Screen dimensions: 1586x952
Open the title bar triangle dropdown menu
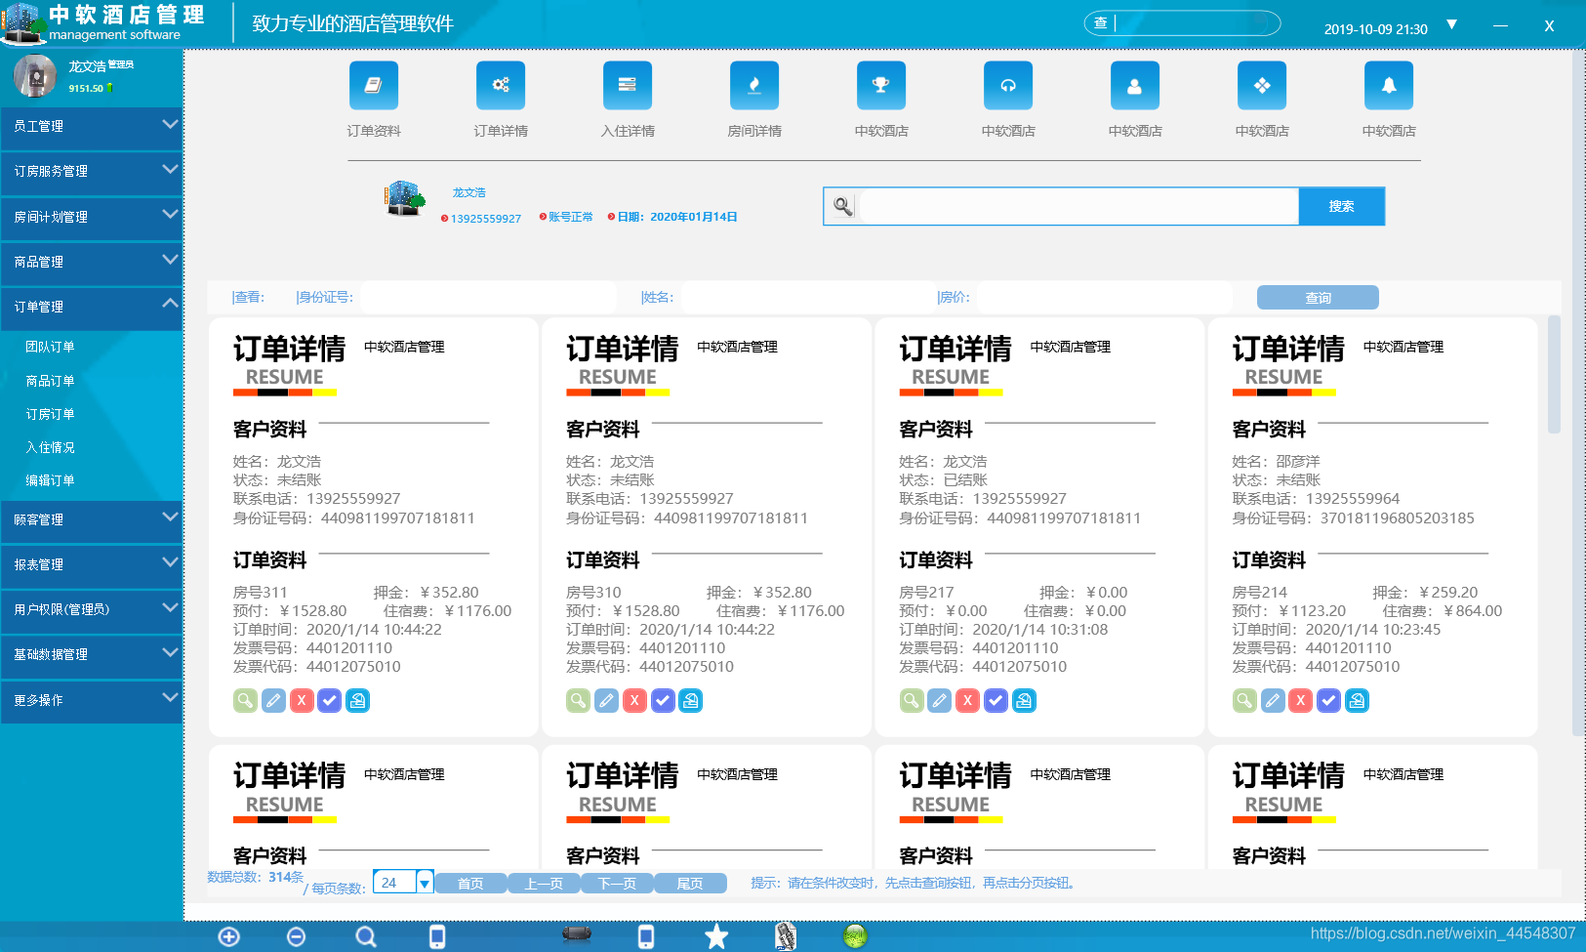(1451, 24)
